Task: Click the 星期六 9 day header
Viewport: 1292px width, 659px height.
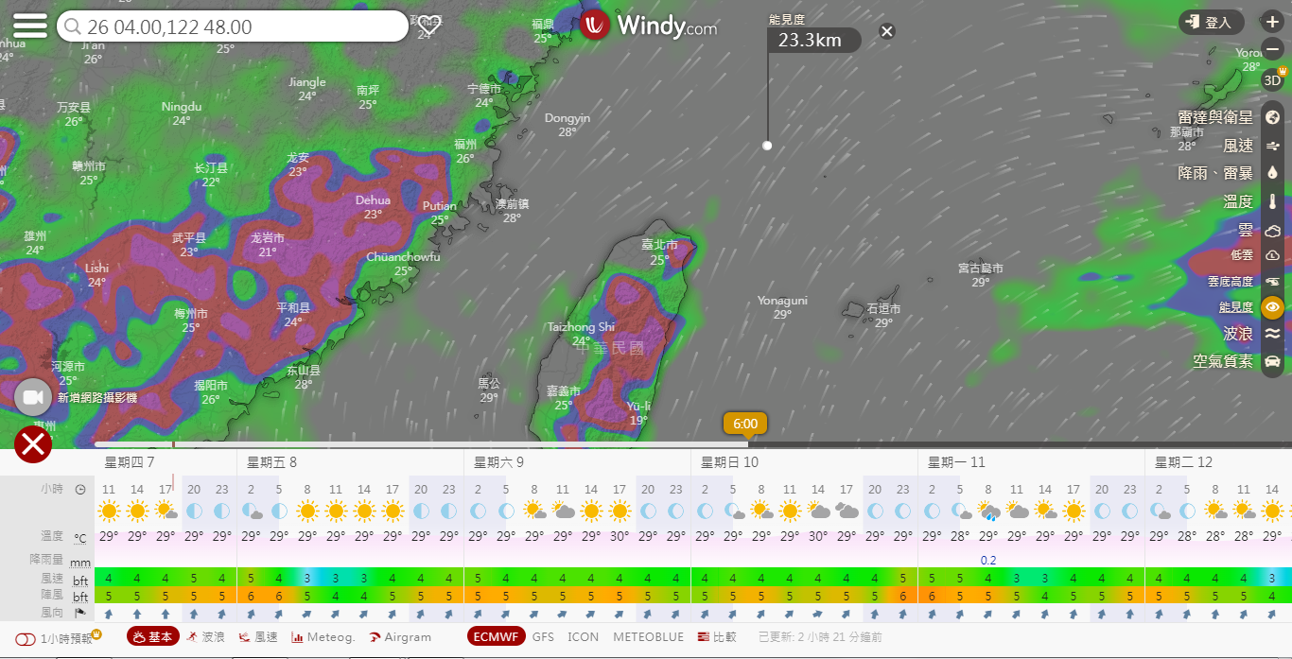Action: coord(498,462)
